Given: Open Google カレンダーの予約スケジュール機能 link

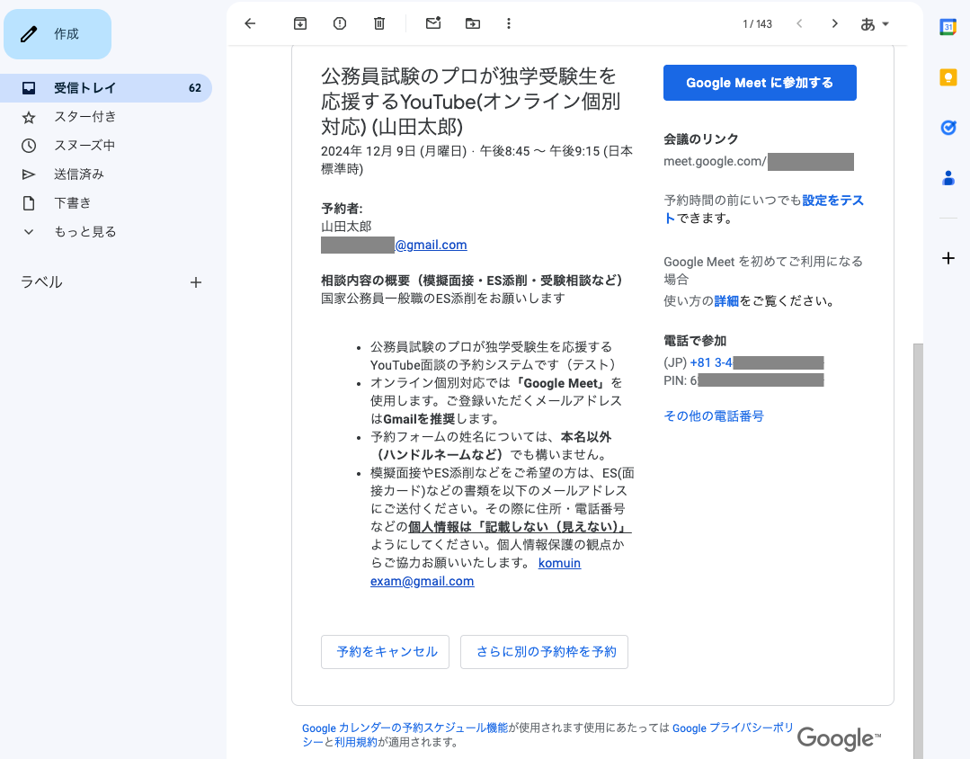Looking at the screenshot, I should click(405, 728).
